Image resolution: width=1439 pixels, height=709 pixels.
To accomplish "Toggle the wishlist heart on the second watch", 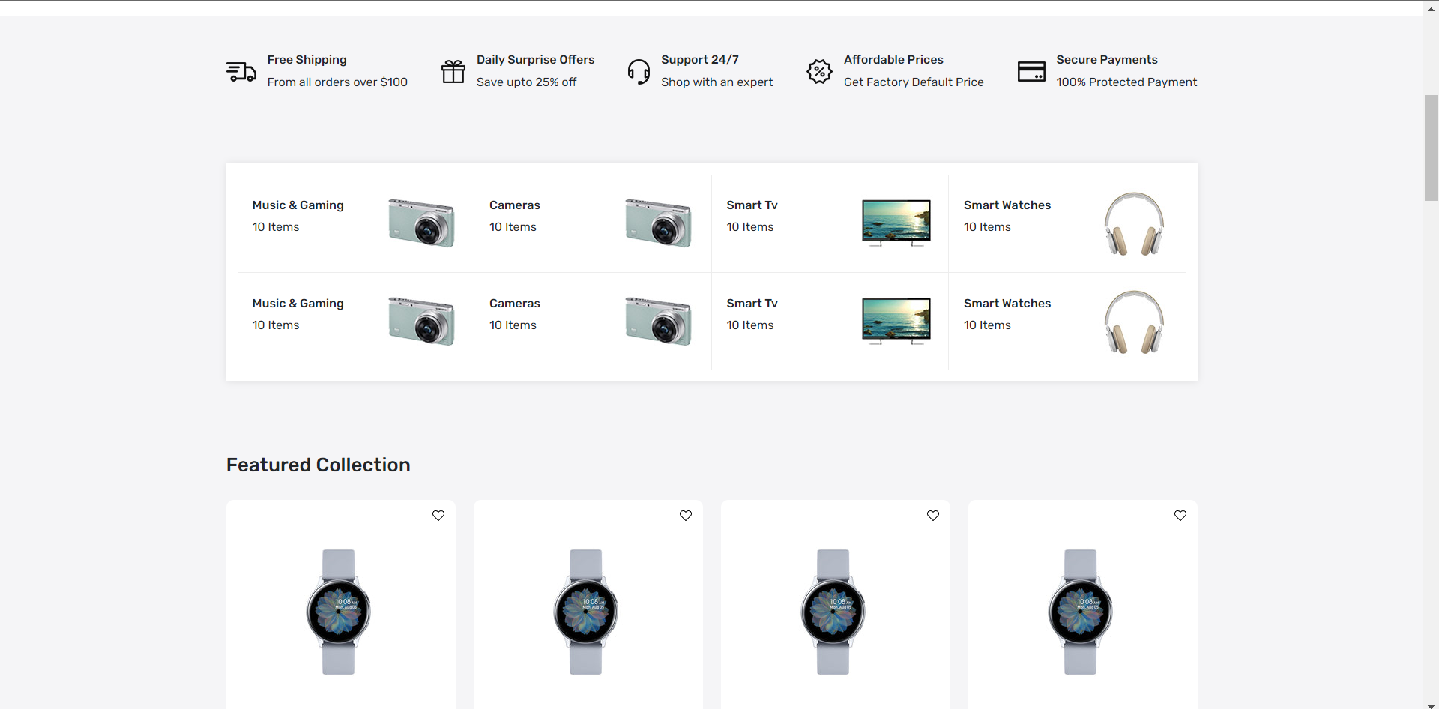I will click(x=686, y=516).
